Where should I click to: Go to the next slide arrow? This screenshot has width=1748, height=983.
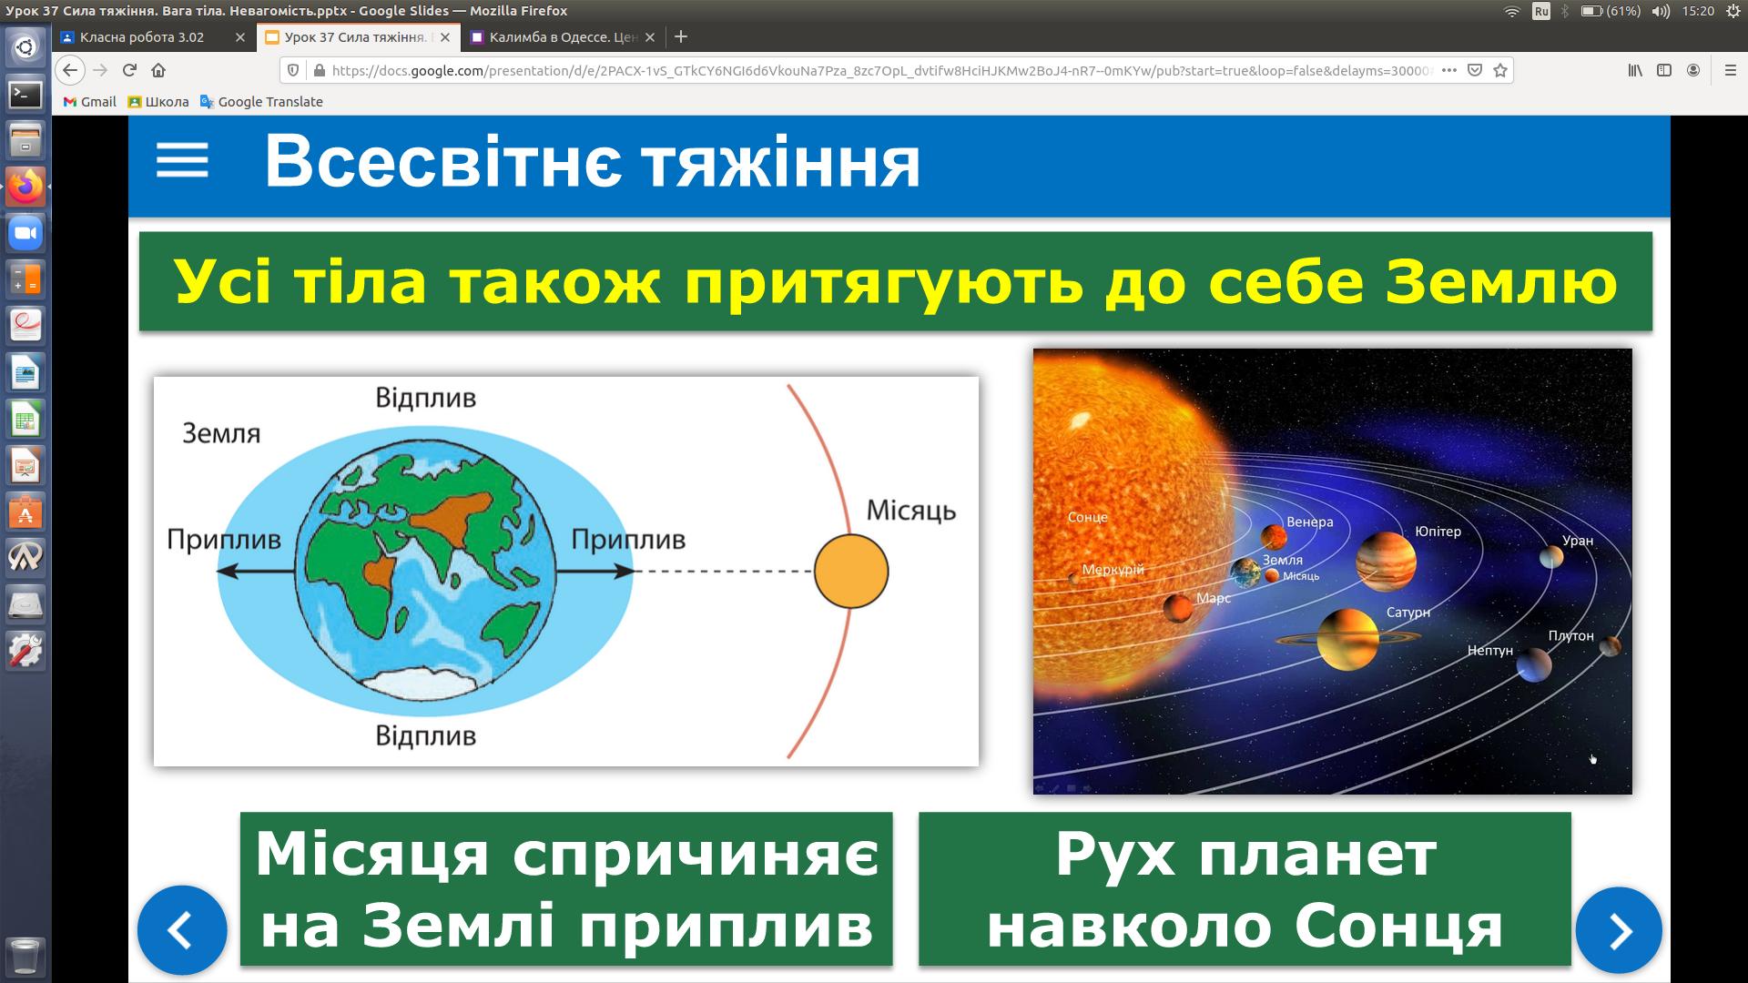[1619, 930]
